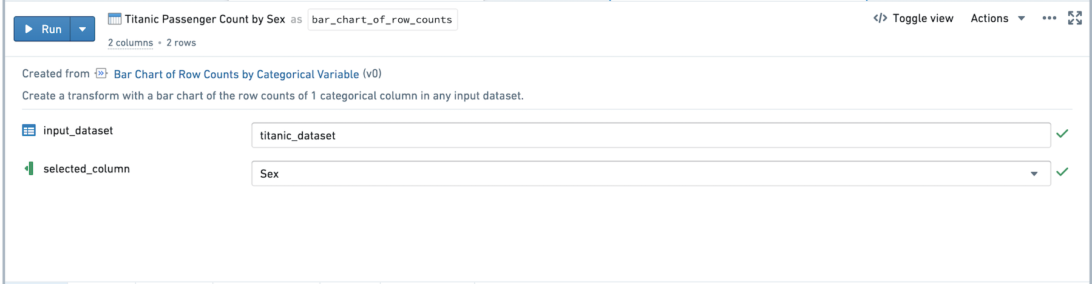Screen dimensions: 1092x284
Task: Click the Run button
Action: point(42,29)
